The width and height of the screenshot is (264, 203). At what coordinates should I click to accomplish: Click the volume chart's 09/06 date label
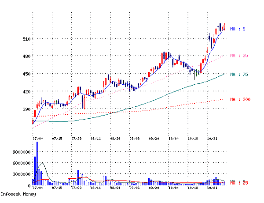click(x=135, y=188)
